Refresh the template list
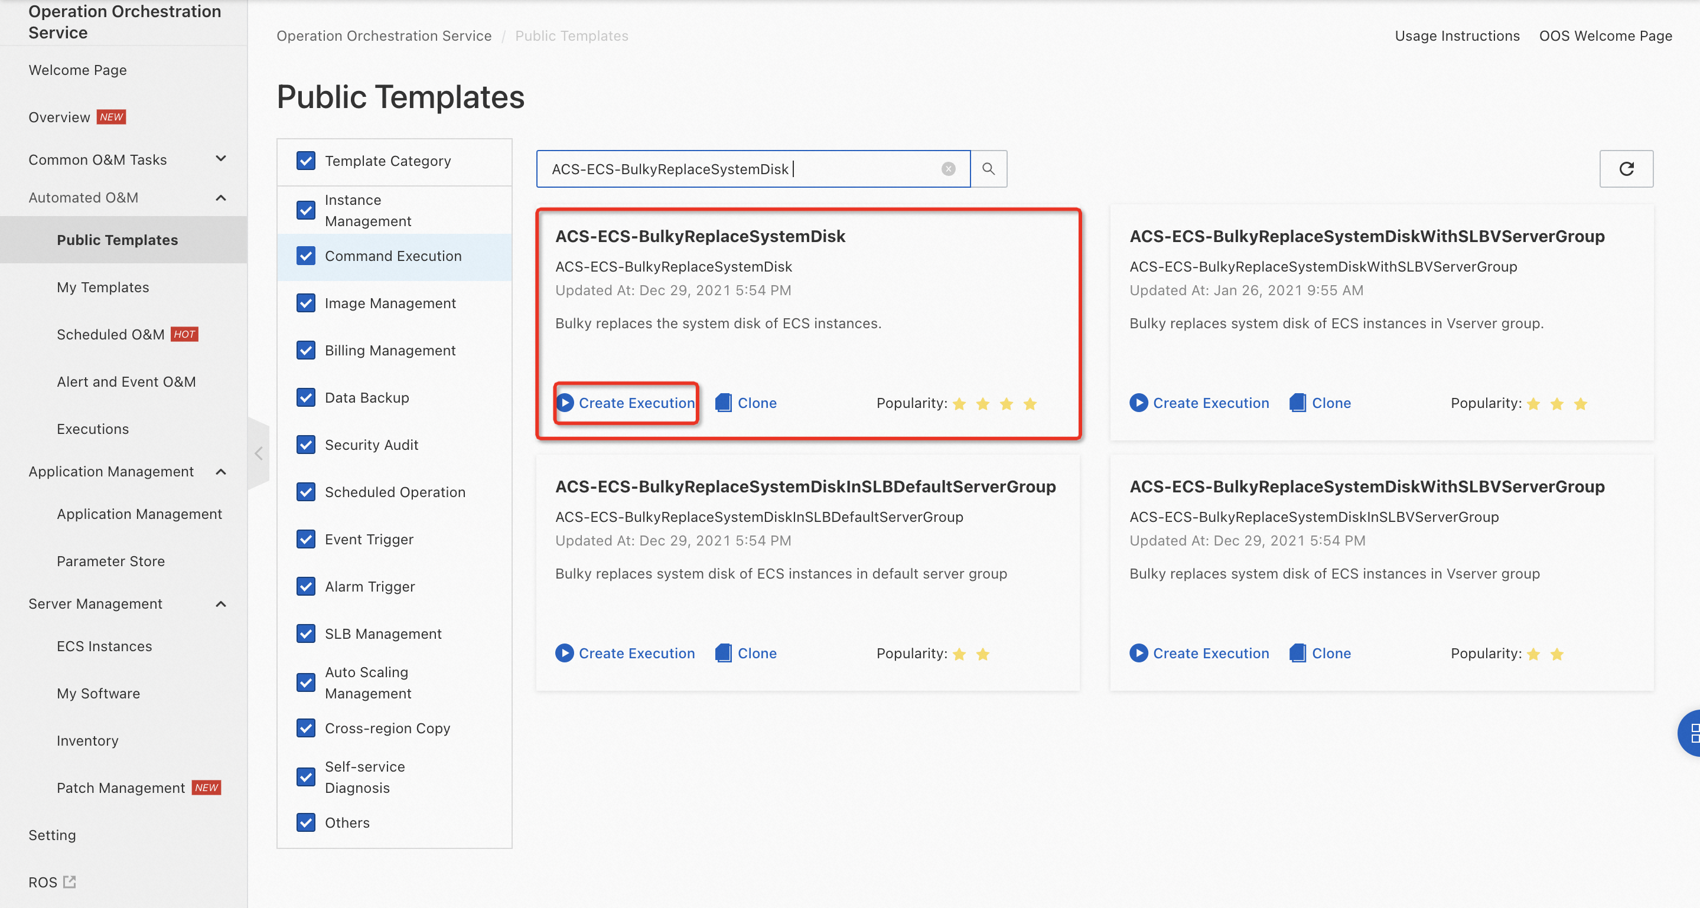Viewport: 1700px width, 908px height. pyautogui.click(x=1626, y=169)
